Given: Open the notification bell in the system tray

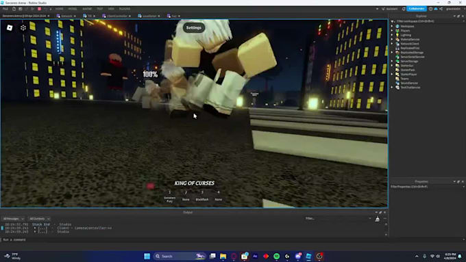Looking at the screenshot, I should tap(460, 256).
